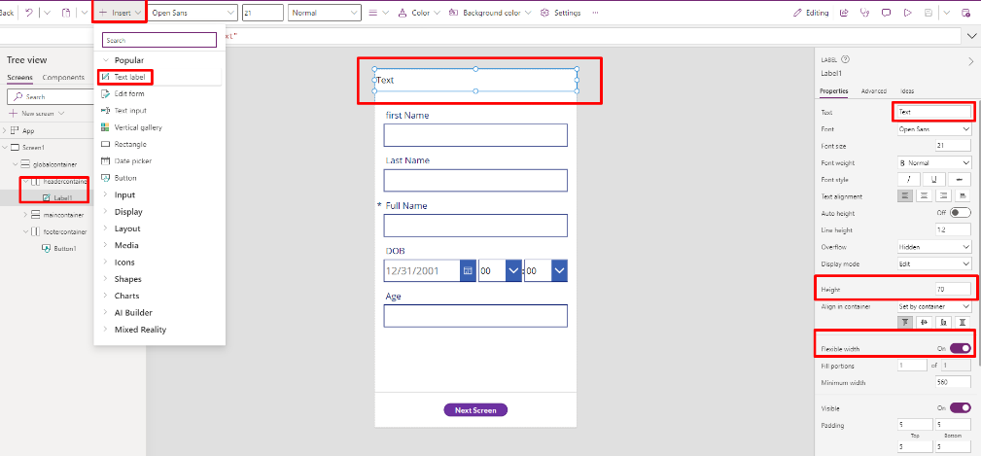The image size is (981, 456).
Task: Click the calendar icon in DOB field
Action: (x=468, y=271)
